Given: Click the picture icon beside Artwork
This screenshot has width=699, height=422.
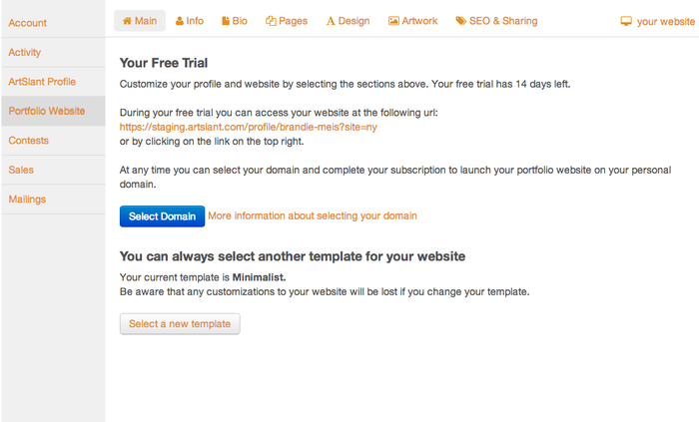Looking at the screenshot, I should [393, 21].
